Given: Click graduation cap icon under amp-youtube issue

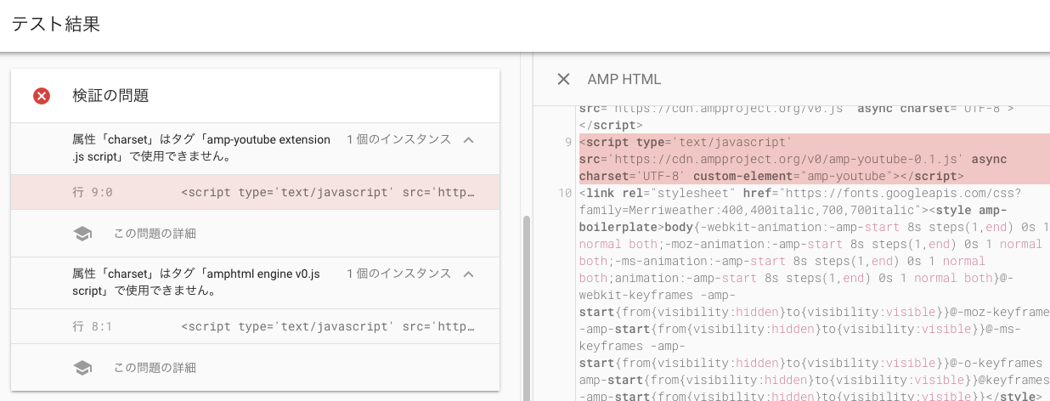Looking at the screenshot, I should [x=82, y=234].
